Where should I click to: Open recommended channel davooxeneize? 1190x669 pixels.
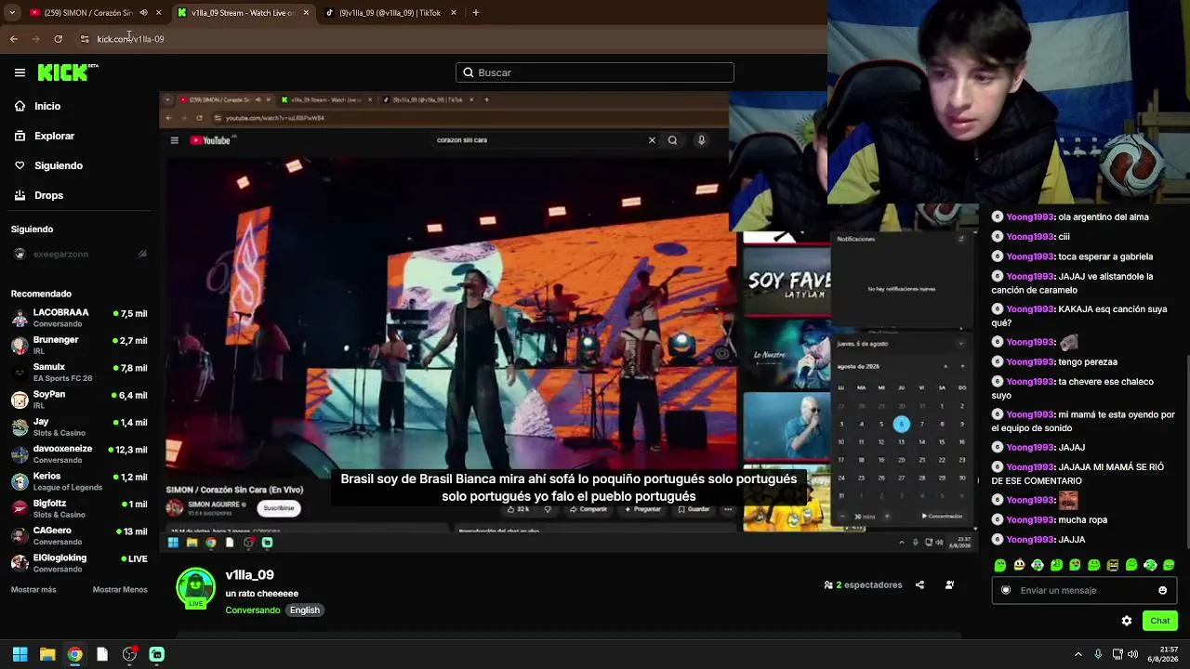pos(79,454)
